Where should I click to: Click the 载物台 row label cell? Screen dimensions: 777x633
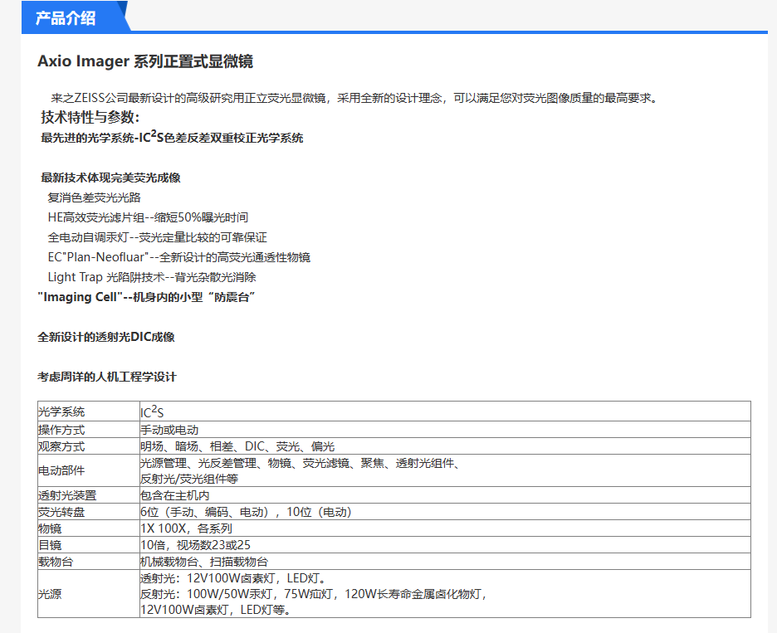click(x=89, y=562)
